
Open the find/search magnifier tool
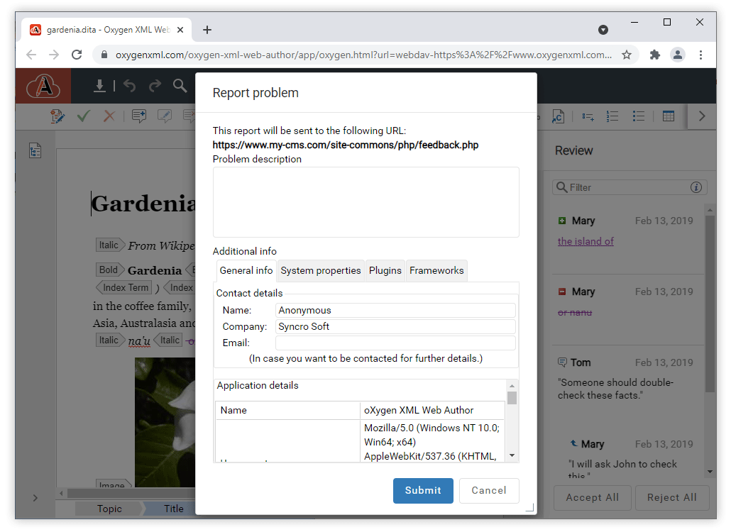[180, 86]
